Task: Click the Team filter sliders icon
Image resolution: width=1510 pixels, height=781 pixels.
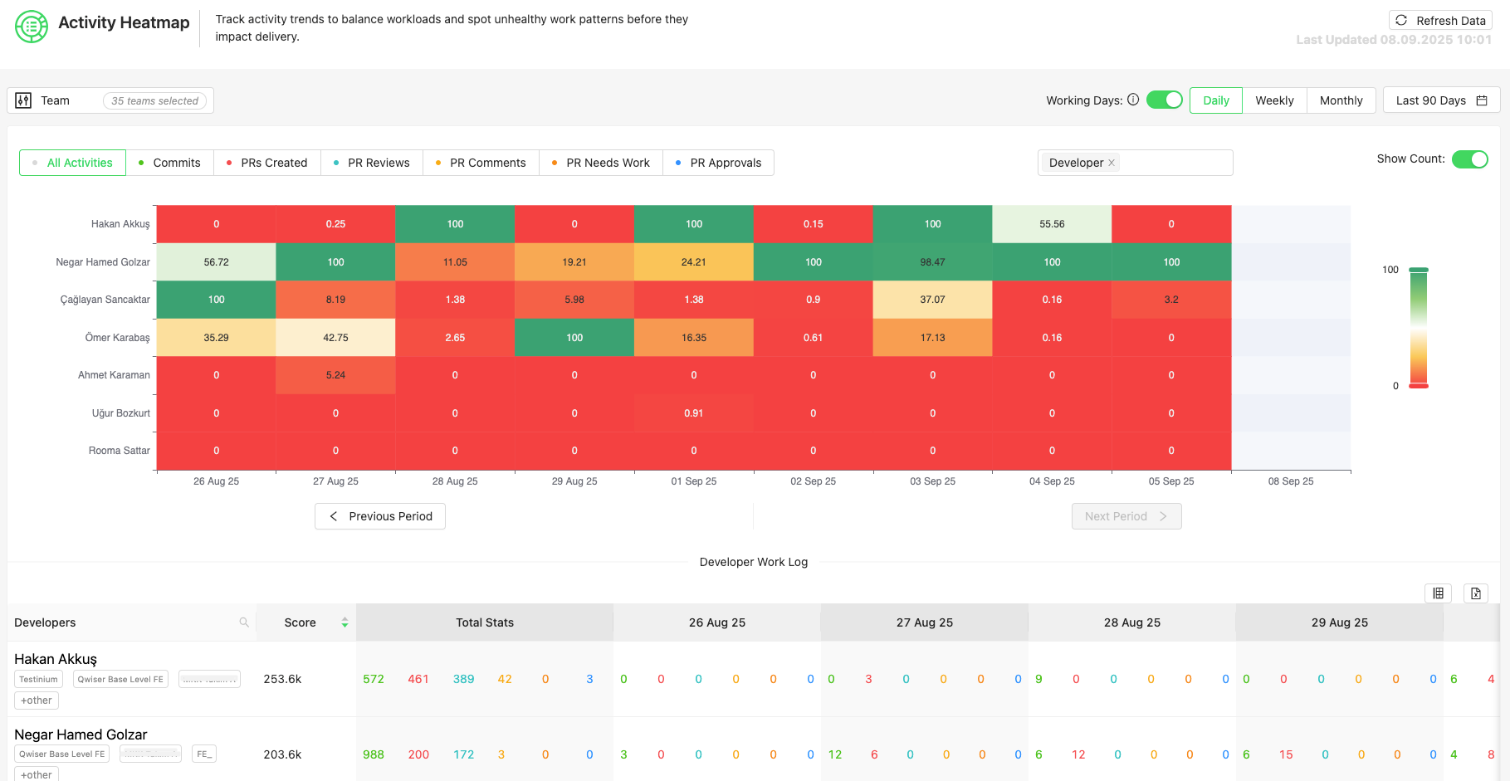Action: (x=23, y=100)
